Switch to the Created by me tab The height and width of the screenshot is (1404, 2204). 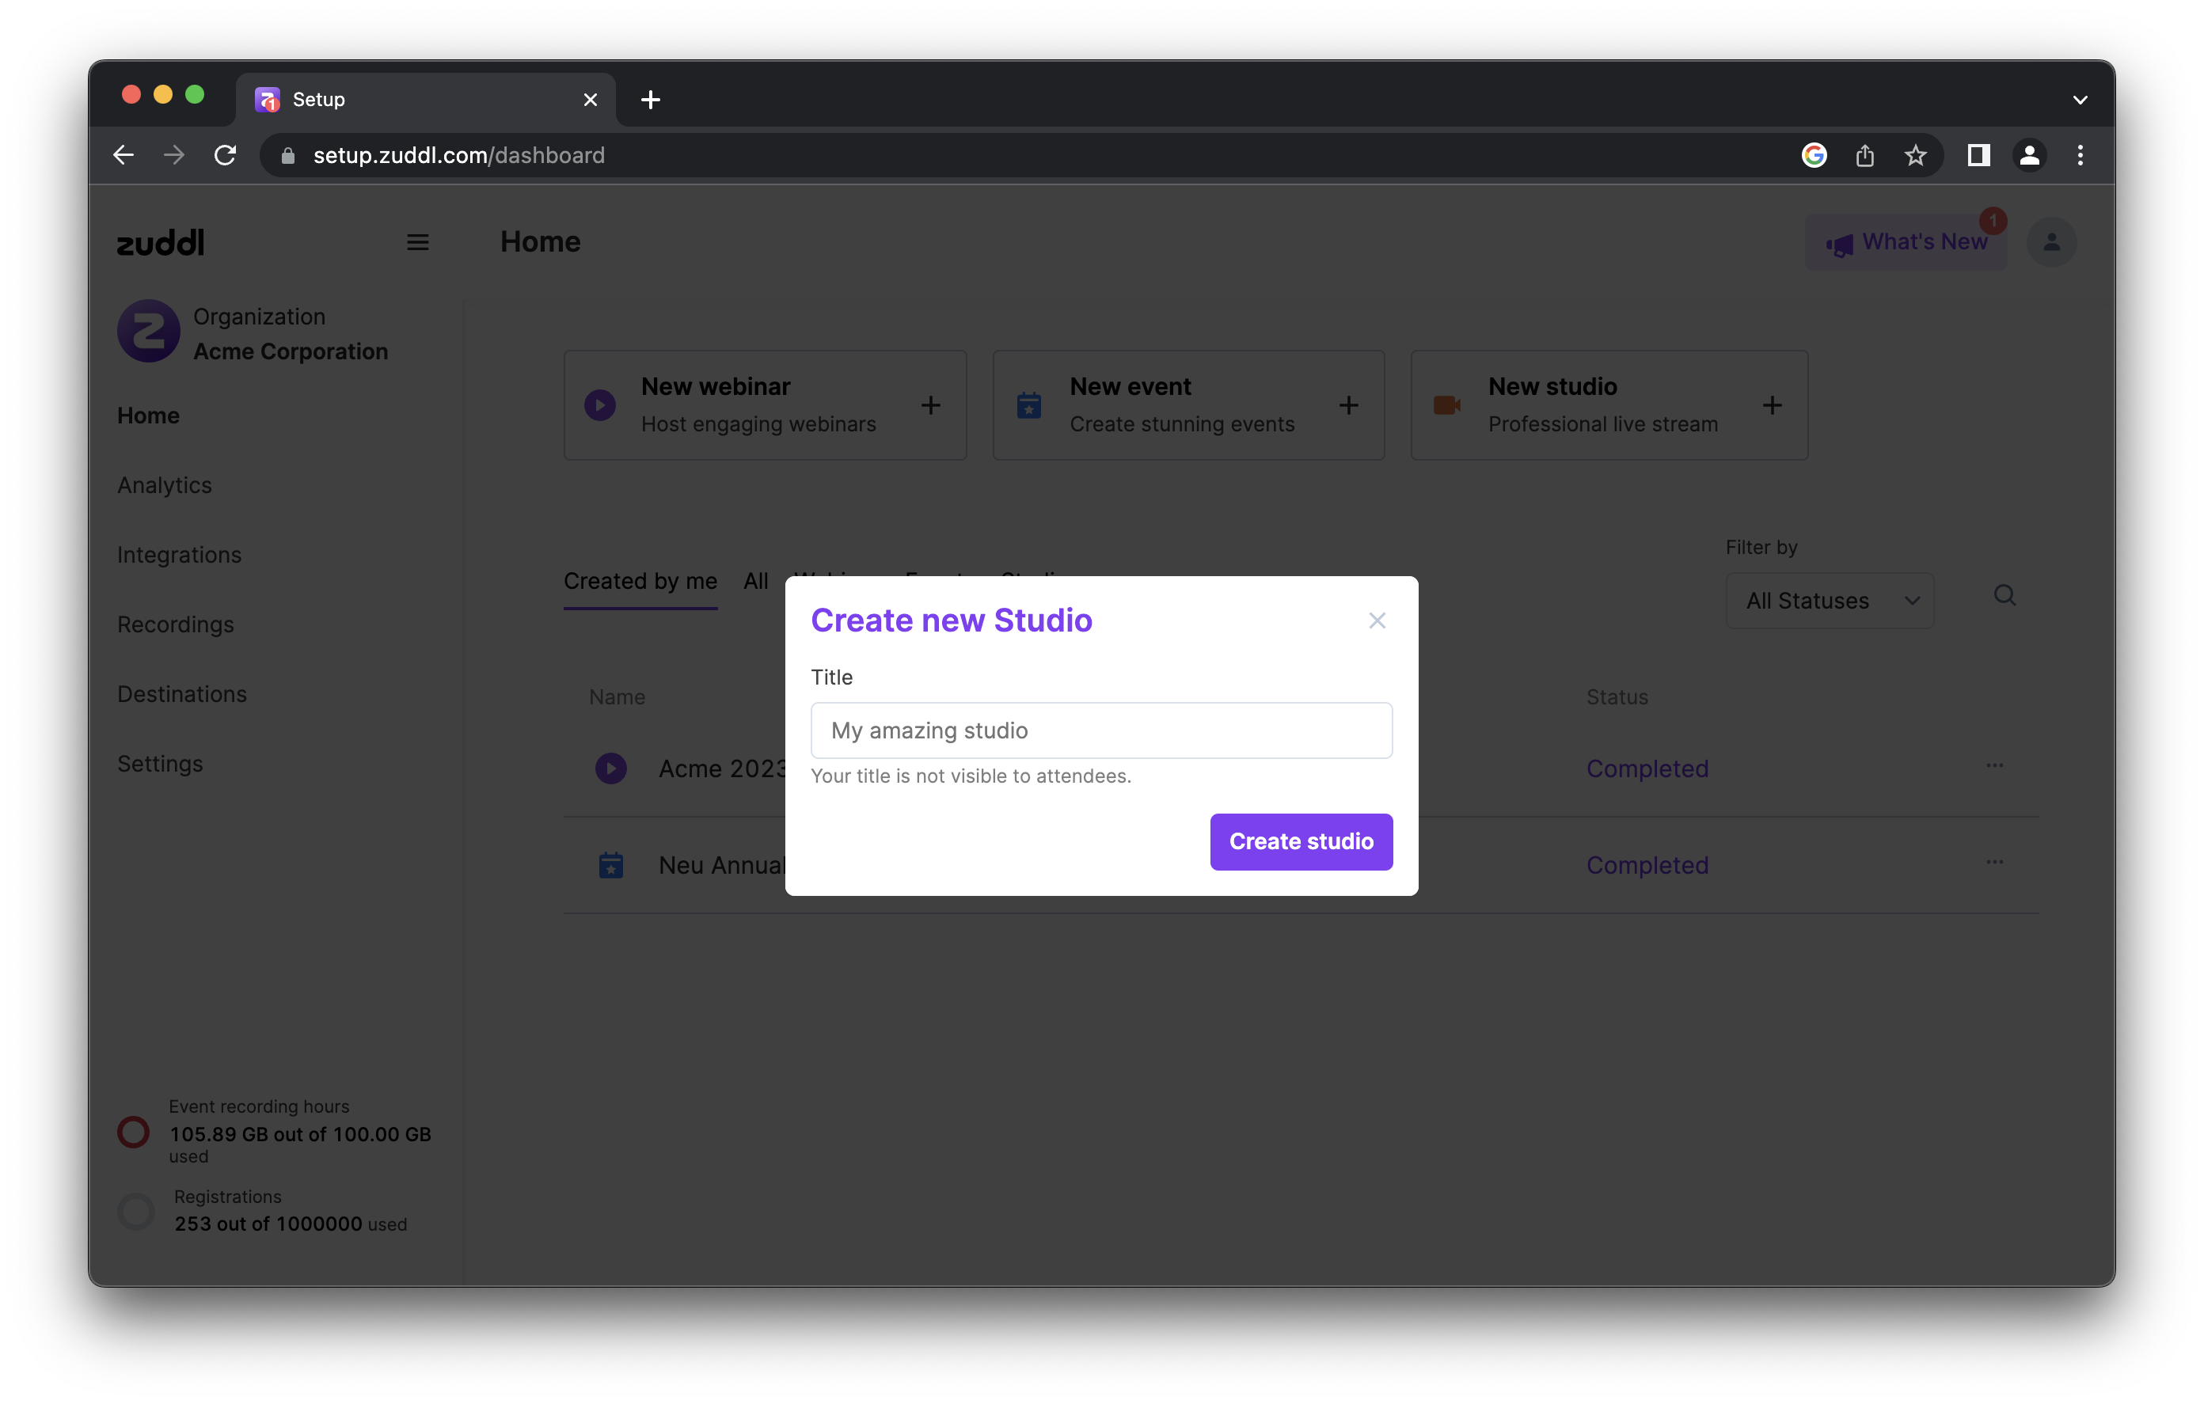point(640,581)
